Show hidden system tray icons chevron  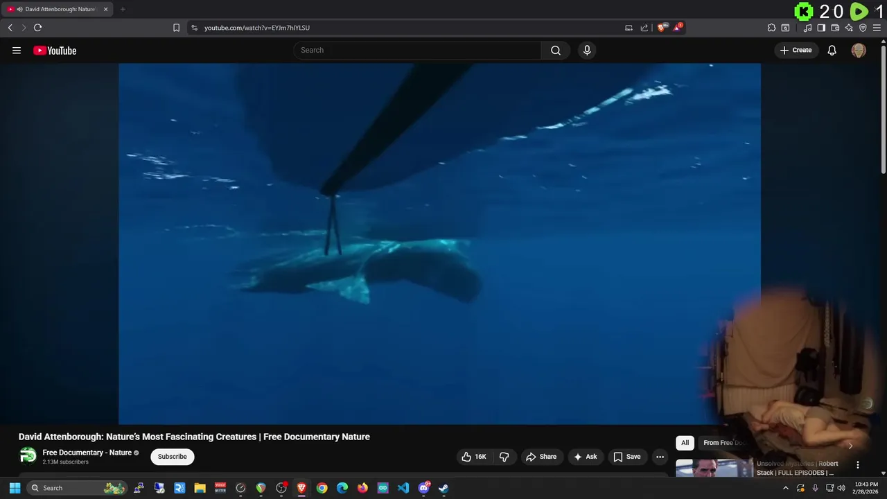pos(785,488)
